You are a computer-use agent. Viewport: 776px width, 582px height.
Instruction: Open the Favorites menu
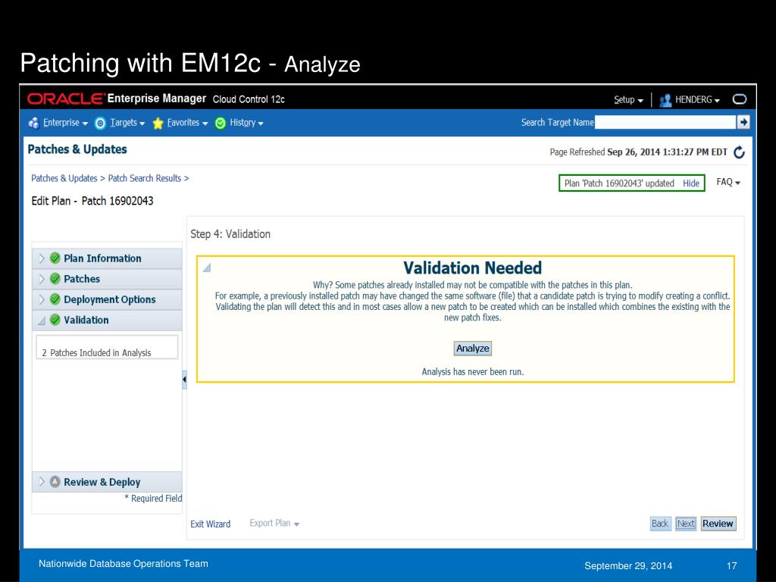click(187, 123)
